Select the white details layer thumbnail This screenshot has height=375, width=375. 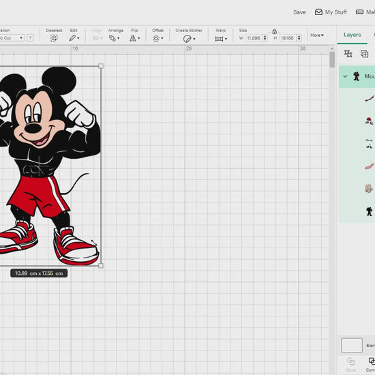click(x=369, y=143)
